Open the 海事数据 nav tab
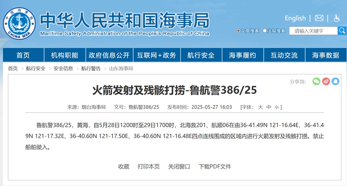Viewport: 347px width, 186px height. pos(325,55)
